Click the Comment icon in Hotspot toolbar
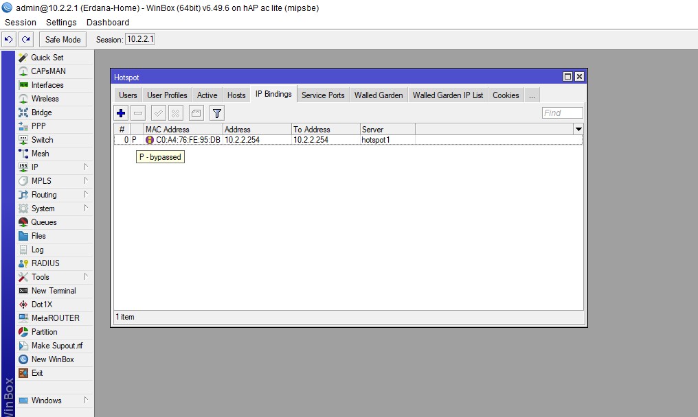Image resolution: width=698 pixels, height=417 pixels. coord(196,113)
